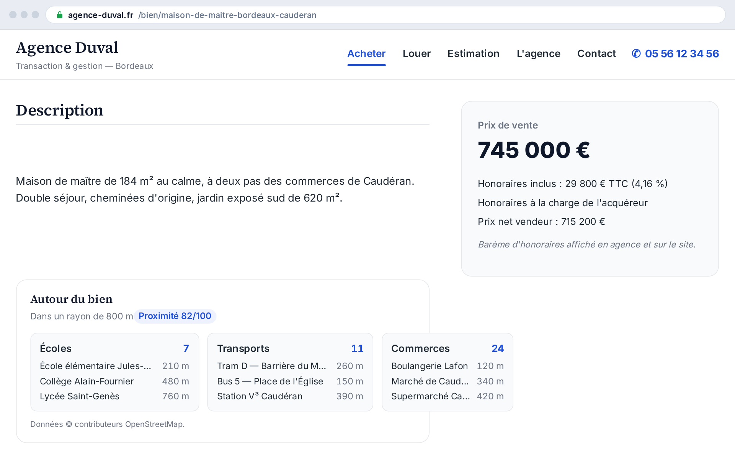Viewport: 735px width, 459px height.
Task: Select Tram D — Barrière du M... row
Action: (290, 366)
